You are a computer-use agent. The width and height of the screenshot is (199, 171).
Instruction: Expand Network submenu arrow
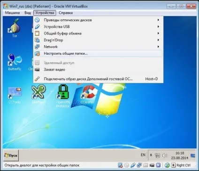[158, 47]
